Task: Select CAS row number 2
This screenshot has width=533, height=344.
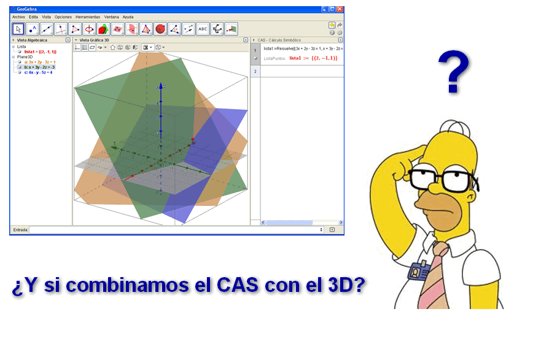Action: (255, 71)
